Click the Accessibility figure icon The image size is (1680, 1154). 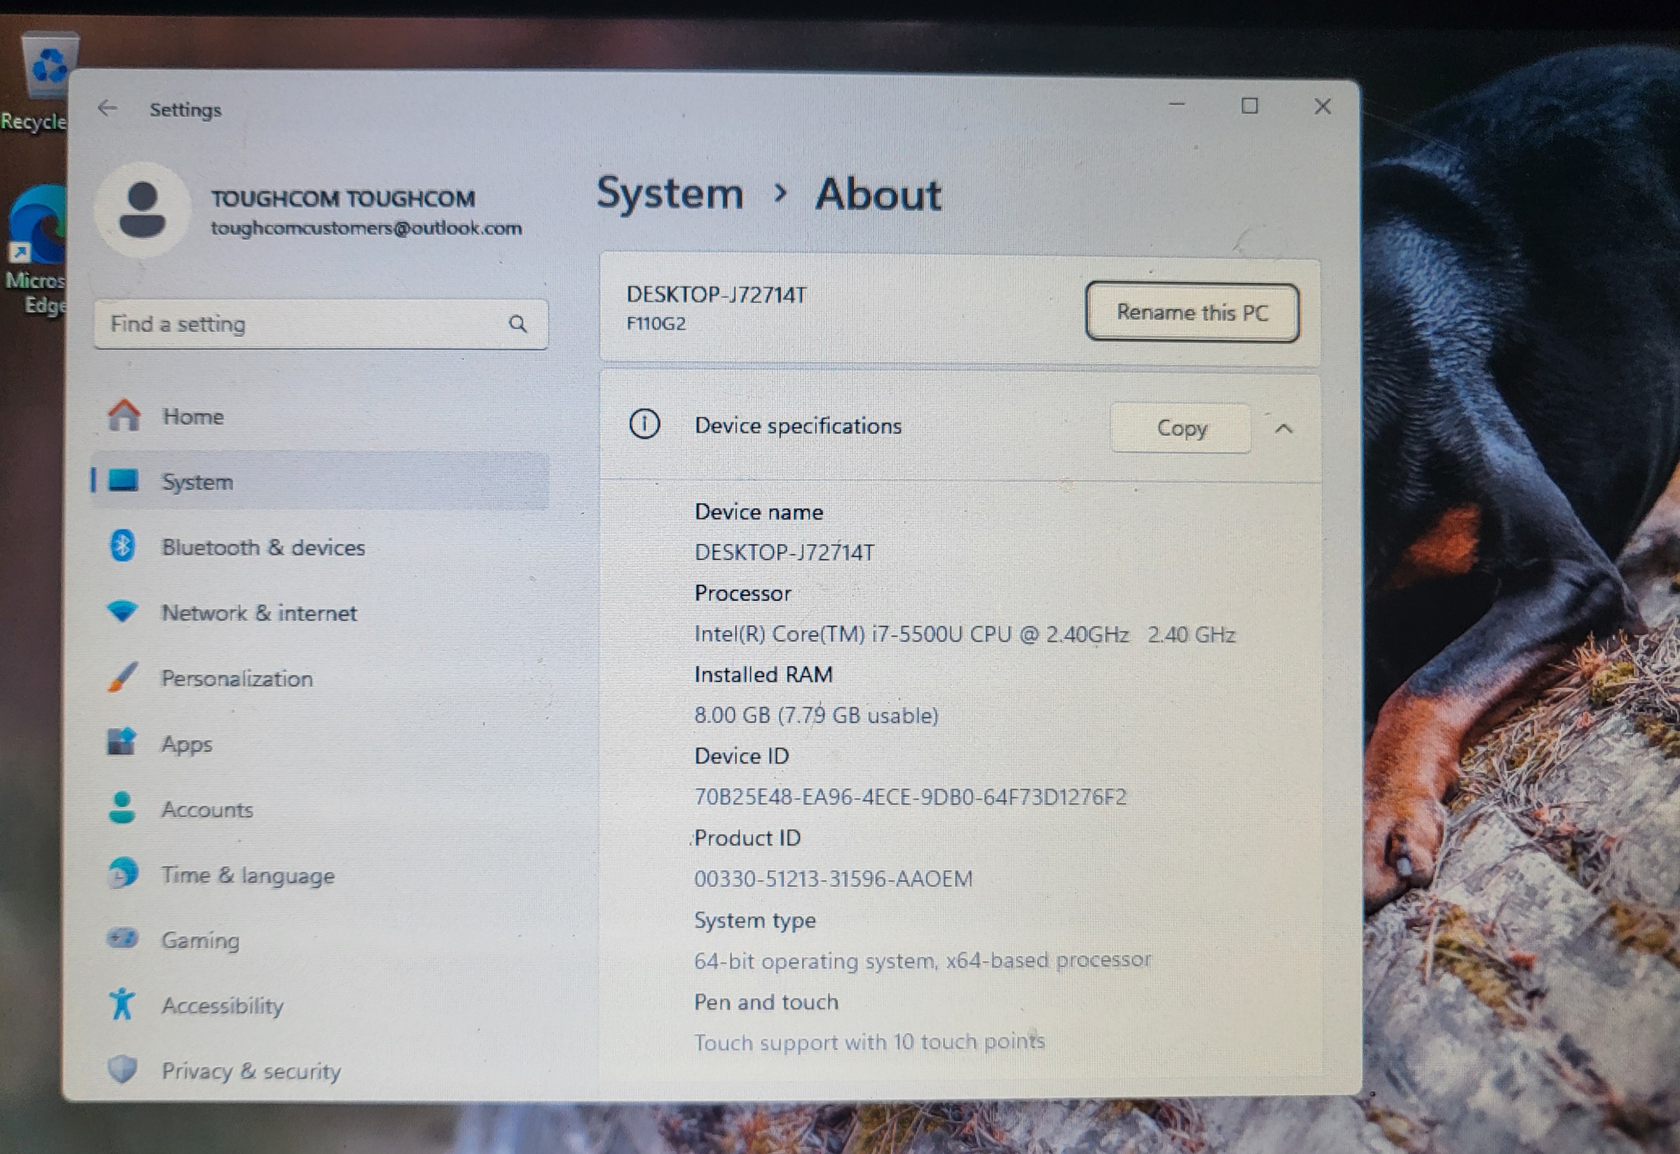[122, 1004]
